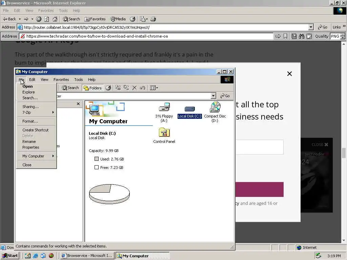The width and height of the screenshot is (347, 260).
Task: Open the Forward history dropdown arrow
Action: (x=32, y=19)
